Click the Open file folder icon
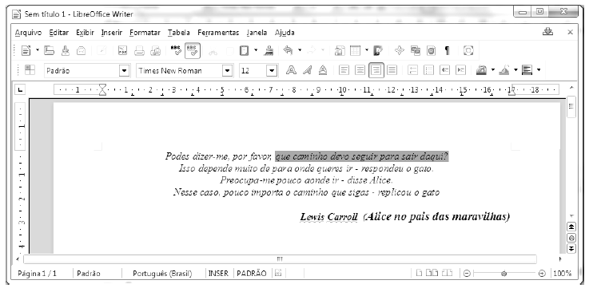The image size is (589, 292). click(x=49, y=50)
